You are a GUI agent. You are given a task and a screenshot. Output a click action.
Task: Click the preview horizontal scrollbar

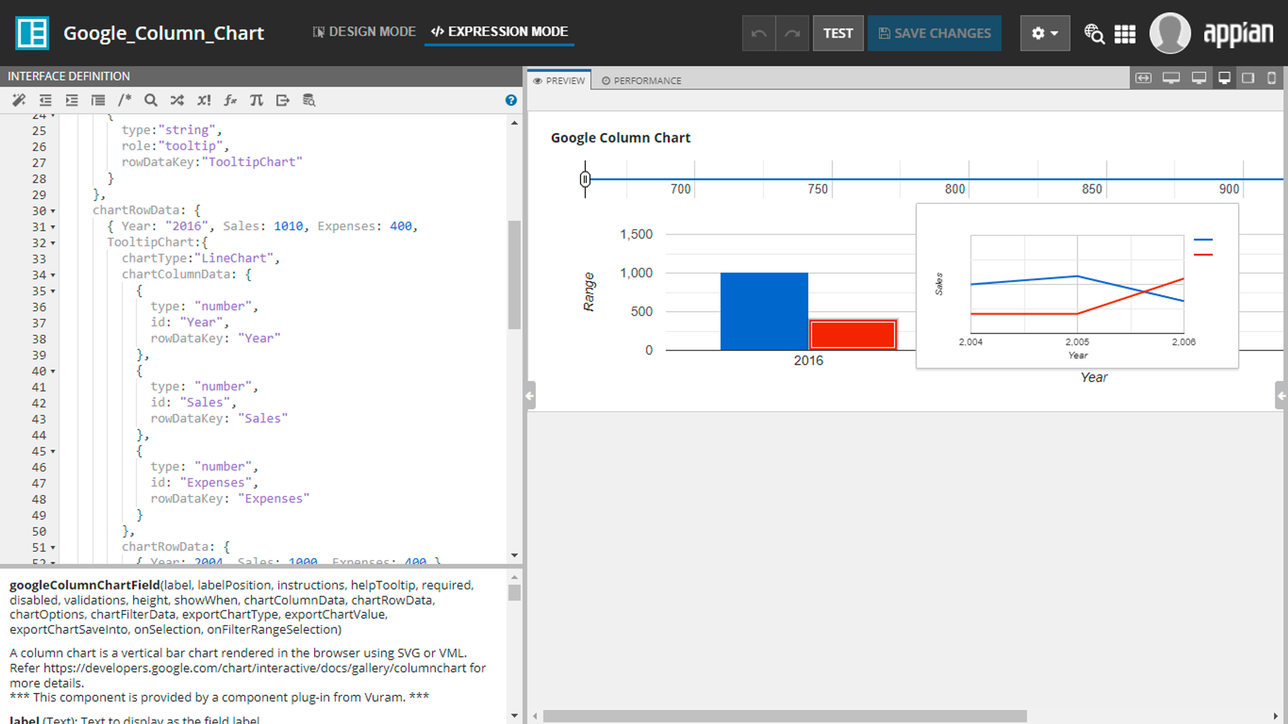pyautogui.click(x=785, y=716)
